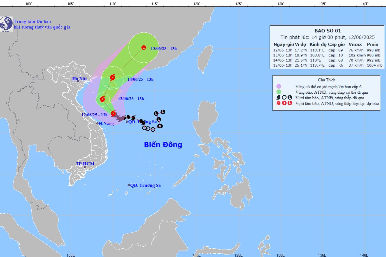The image size is (386, 257).
Task: Click the Biển Đông sea label
Action: (163, 145)
